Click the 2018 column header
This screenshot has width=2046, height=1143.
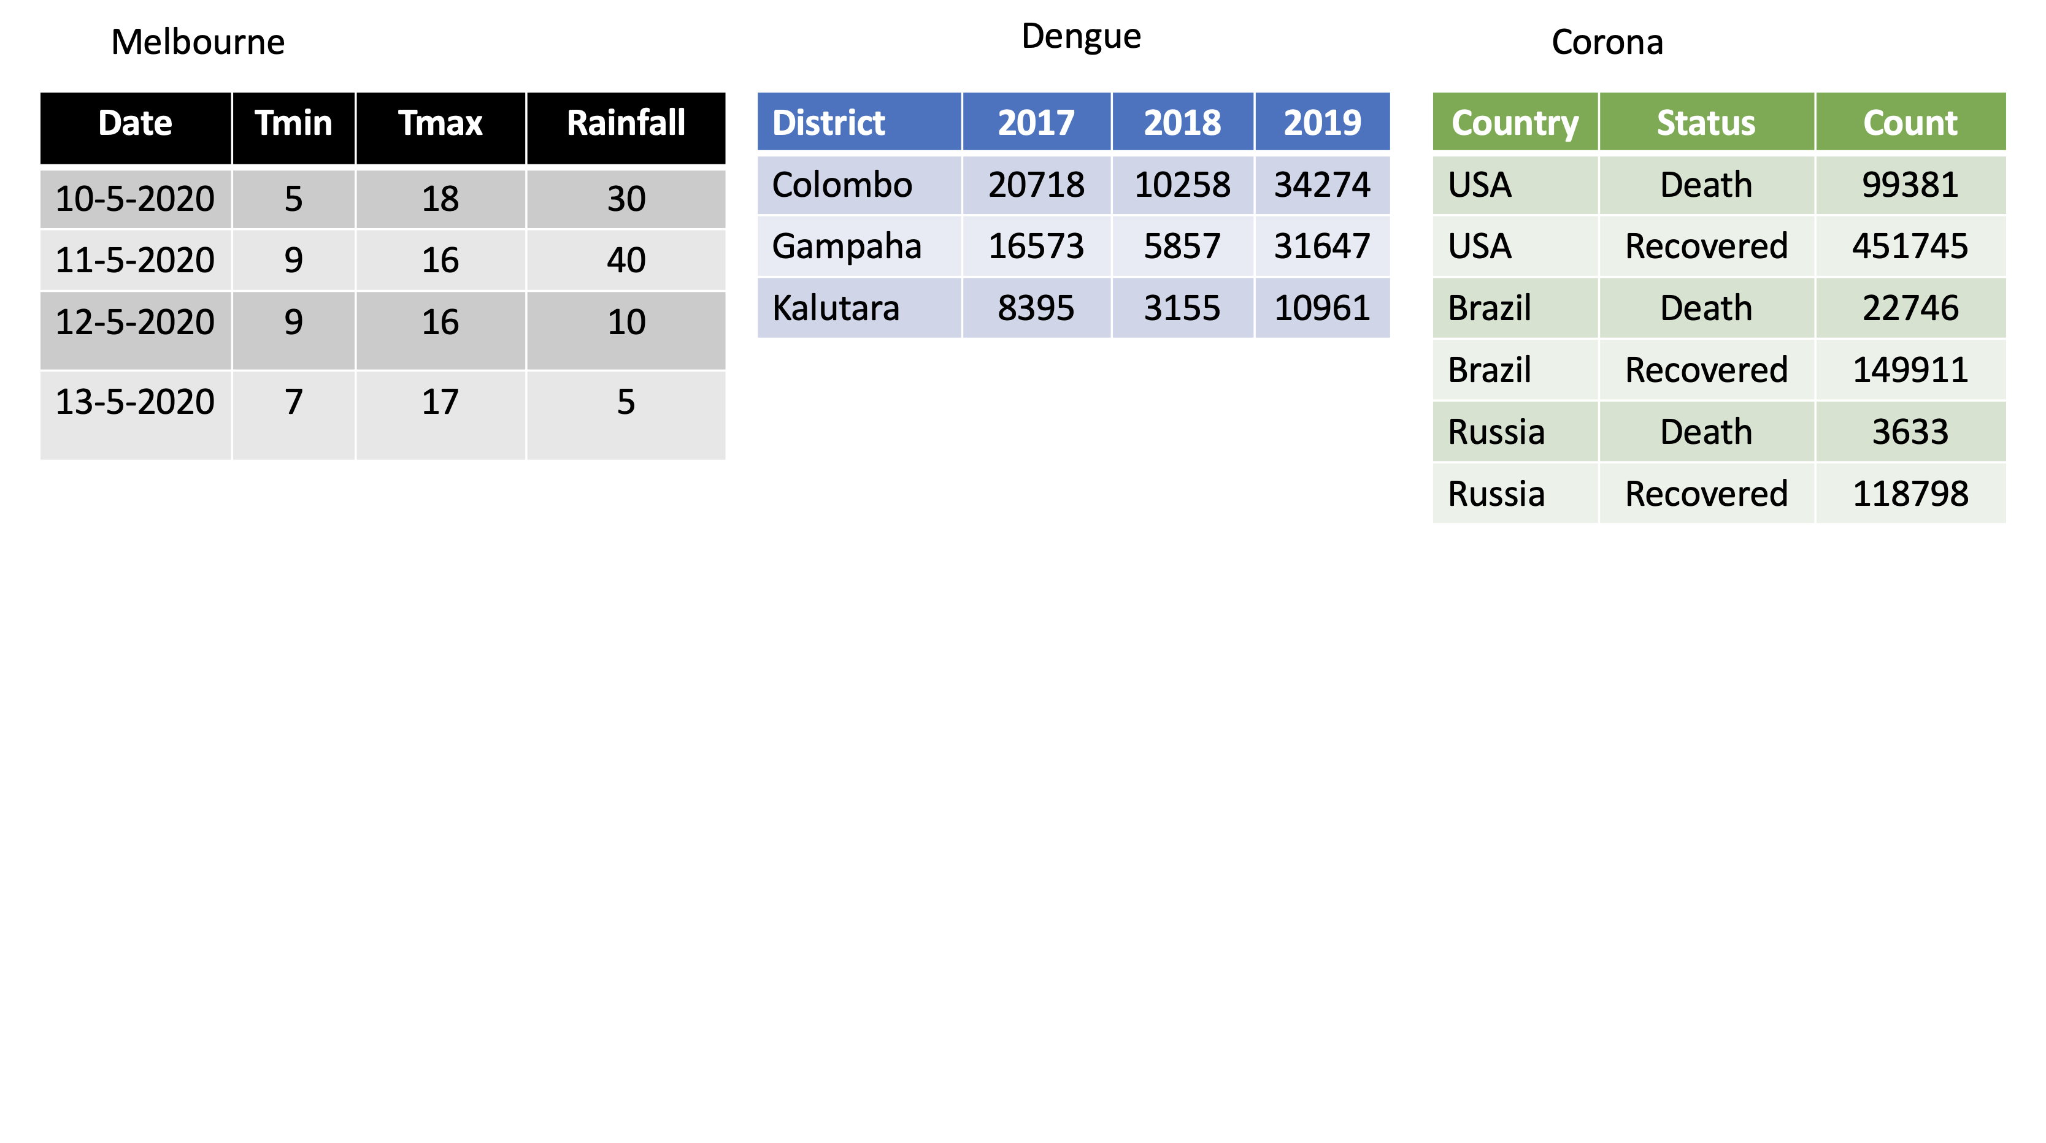coord(1182,123)
